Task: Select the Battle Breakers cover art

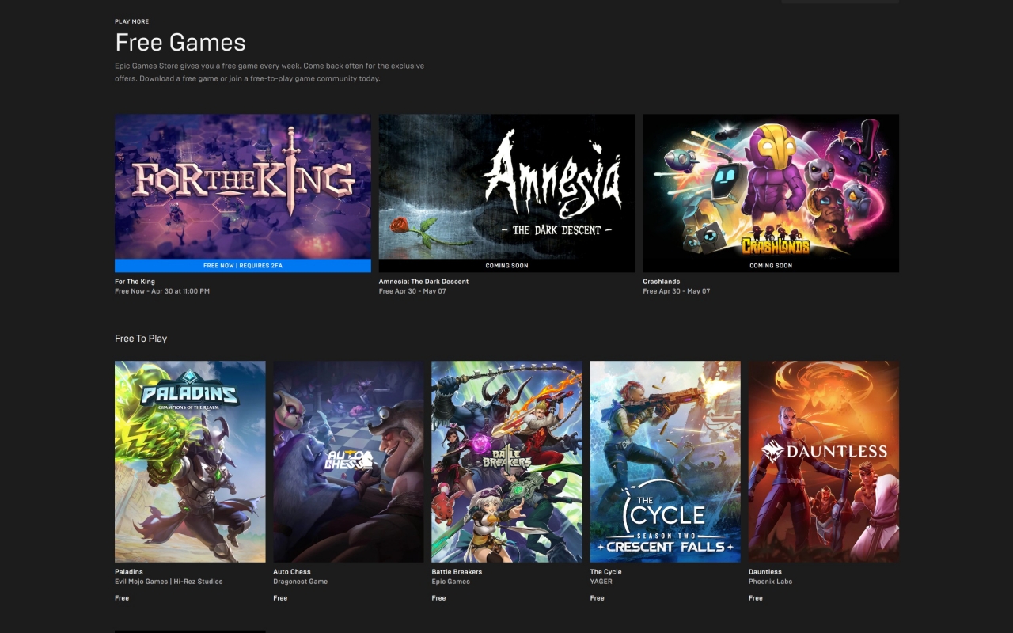Action: click(506, 461)
